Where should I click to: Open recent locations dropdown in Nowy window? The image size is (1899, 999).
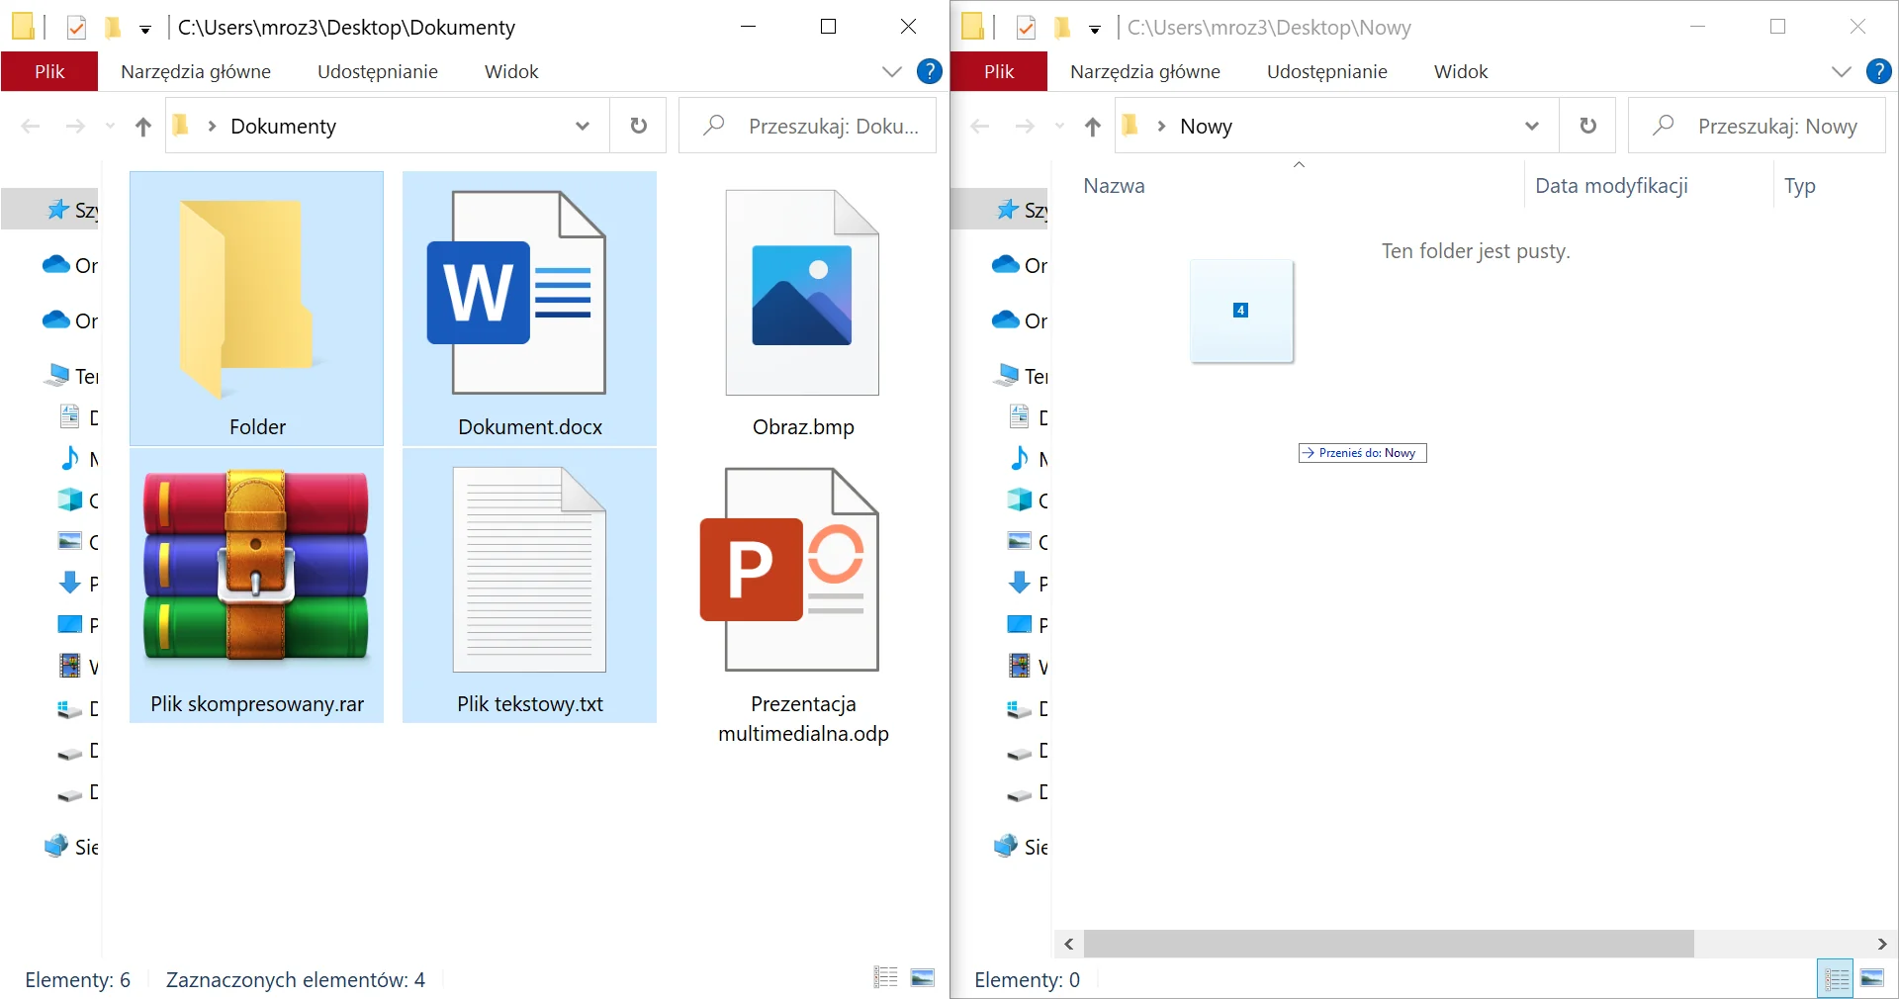click(1059, 127)
